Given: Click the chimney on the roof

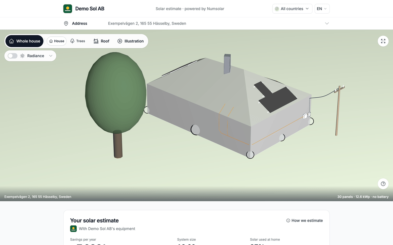Looking at the screenshot, I should pyautogui.click(x=227, y=64).
